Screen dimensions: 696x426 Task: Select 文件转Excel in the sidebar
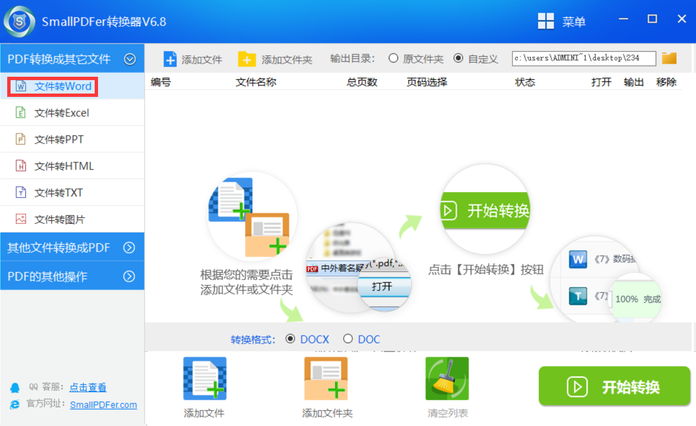pos(62,113)
